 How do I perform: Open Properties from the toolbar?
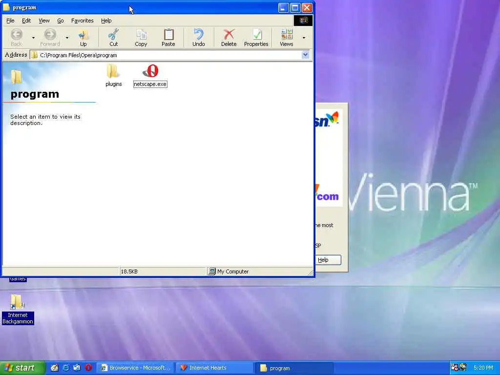coord(256,38)
